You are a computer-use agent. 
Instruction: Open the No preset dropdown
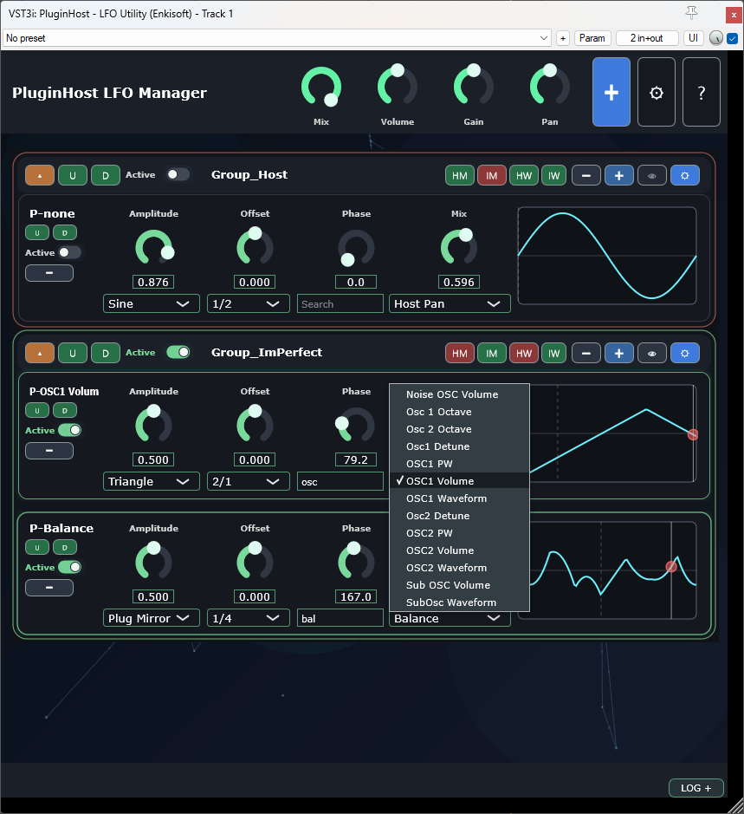pos(276,38)
